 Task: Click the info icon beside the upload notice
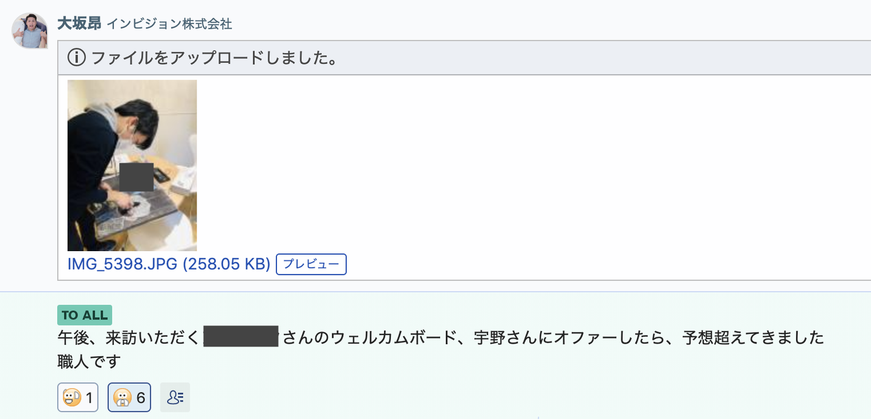(x=76, y=58)
